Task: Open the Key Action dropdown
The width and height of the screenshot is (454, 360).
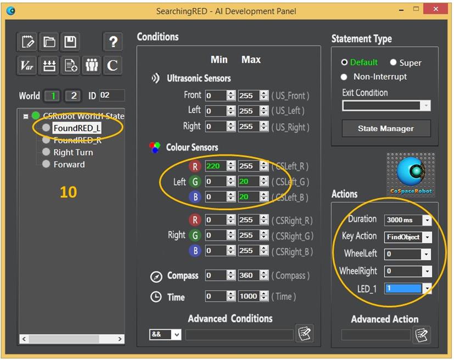Action: [x=427, y=237]
